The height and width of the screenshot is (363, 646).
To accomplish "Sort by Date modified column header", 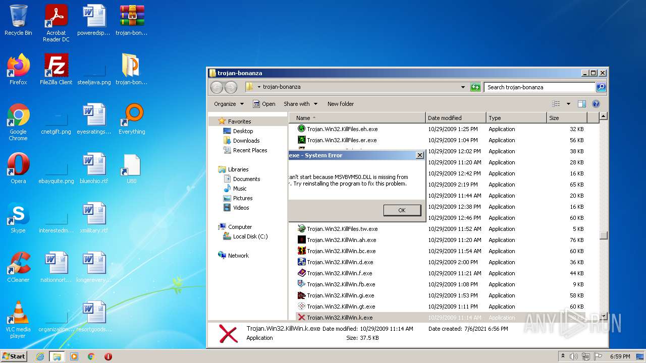I will [456, 118].
